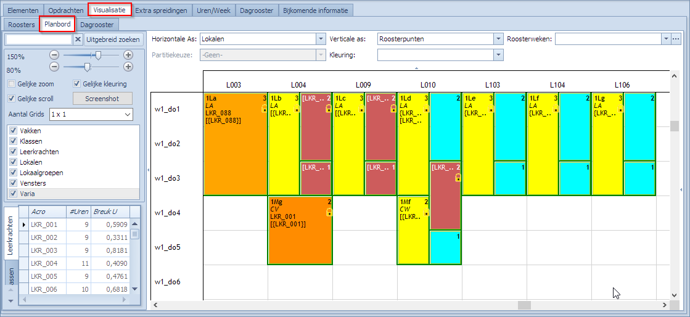Click the plus icon of 150% zoom
The width and height of the screenshot is (690, 317).
tap(128, 55)
